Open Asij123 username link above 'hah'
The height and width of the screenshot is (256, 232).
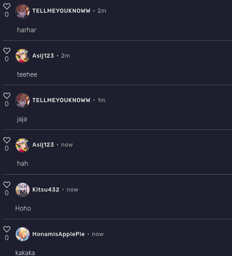pyautogui.click(x=43, y=145)
